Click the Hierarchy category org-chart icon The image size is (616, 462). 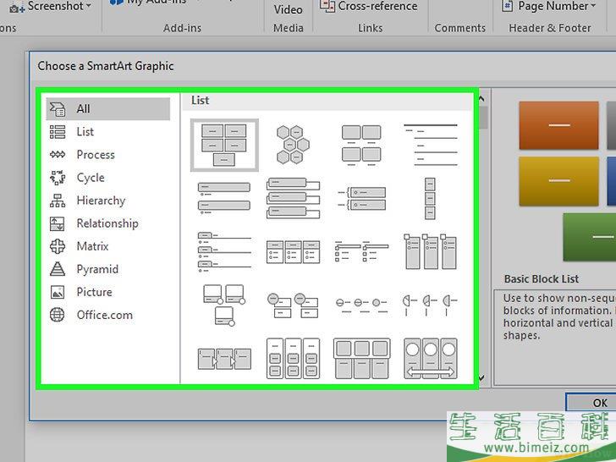(x=58, y=201)
